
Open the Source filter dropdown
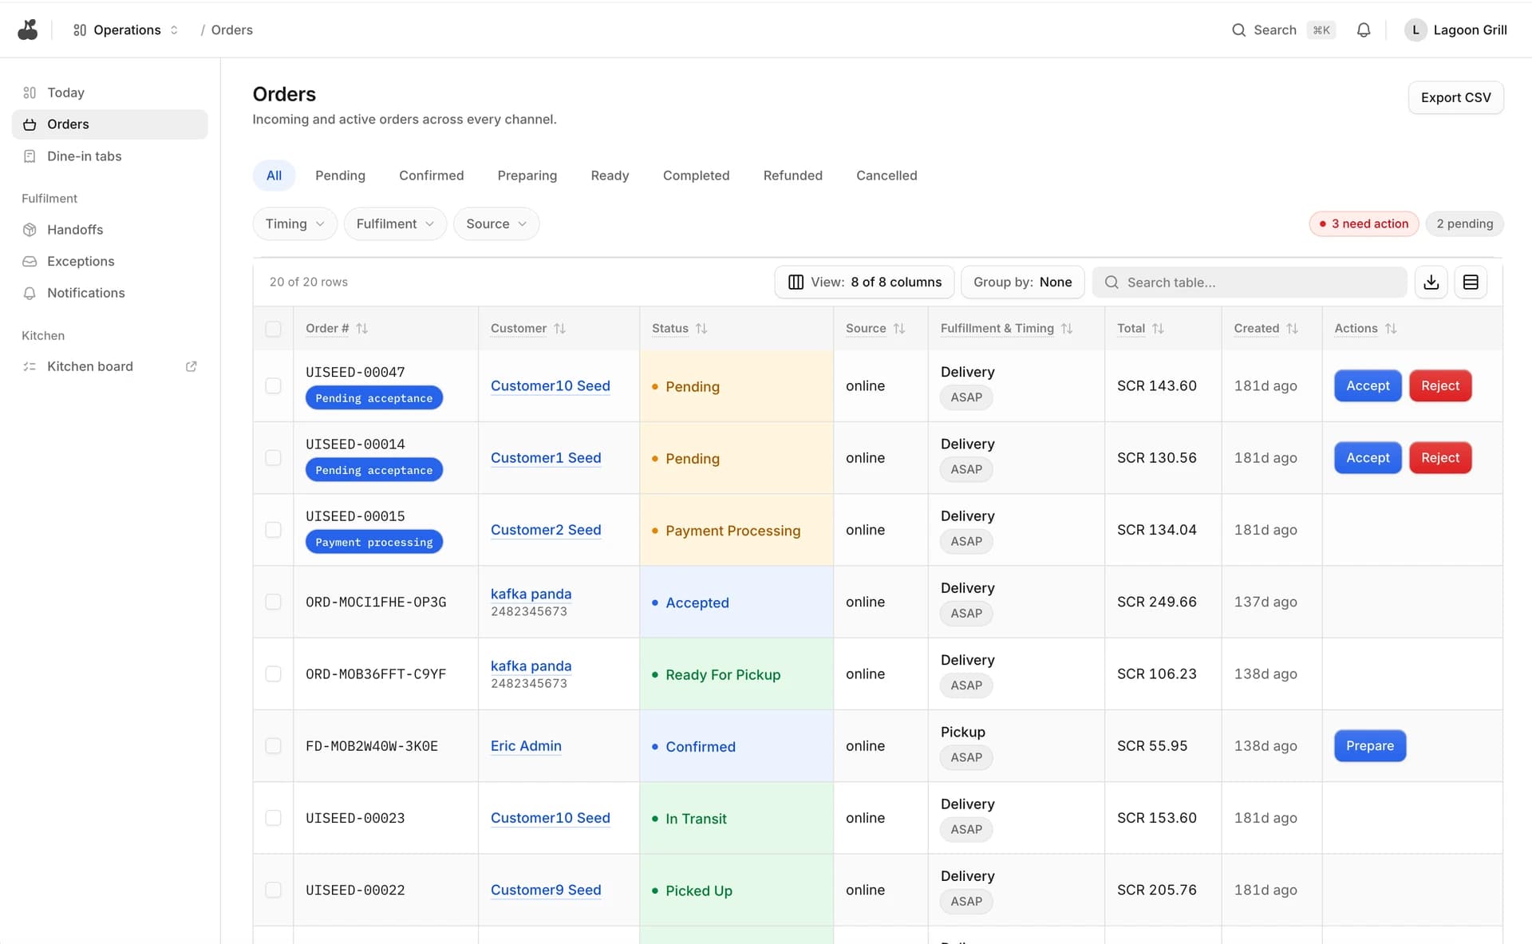tap(496, 223)
